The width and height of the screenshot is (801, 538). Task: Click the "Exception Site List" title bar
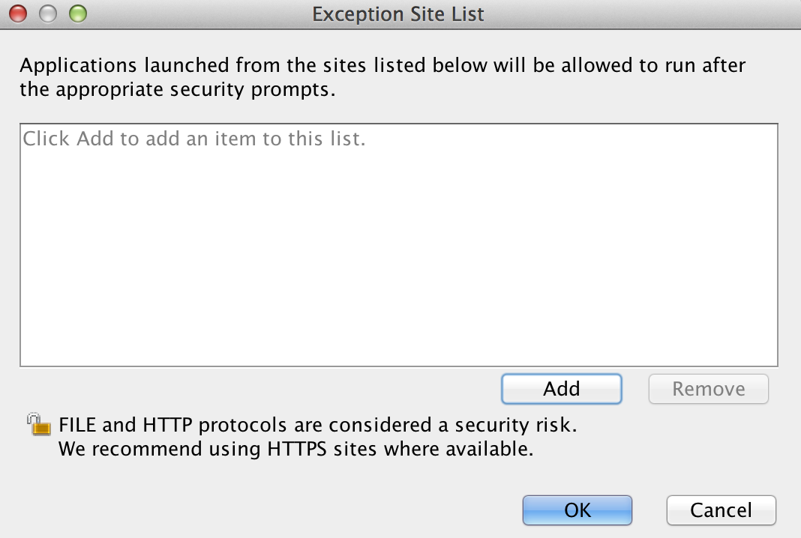[397, 13]
